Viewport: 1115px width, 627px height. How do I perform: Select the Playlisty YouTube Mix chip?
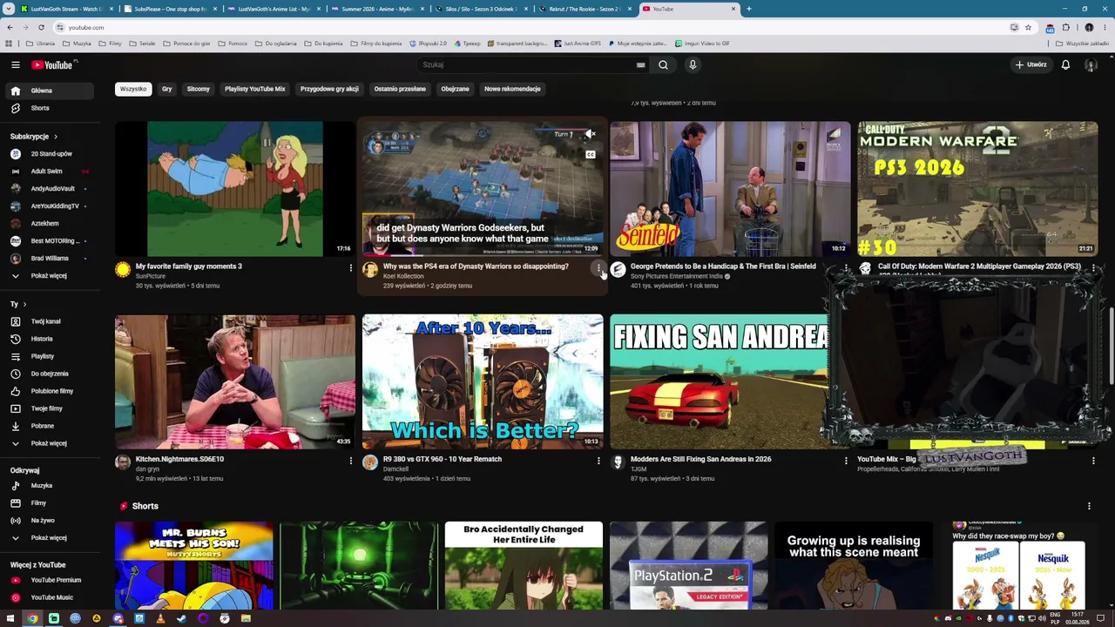point(254,89)
